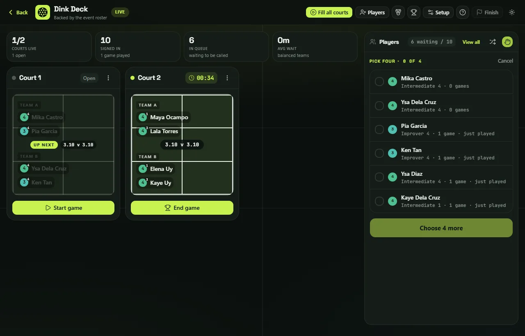Click the Open status badge on Court 1
This screenshot has width=525, height=336.
pyautogui.click(x=89, y=78)
